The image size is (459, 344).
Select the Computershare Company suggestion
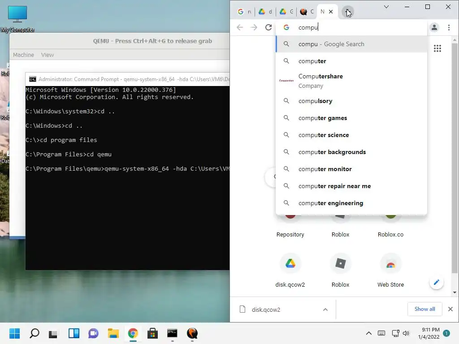(x=351, y=81)
